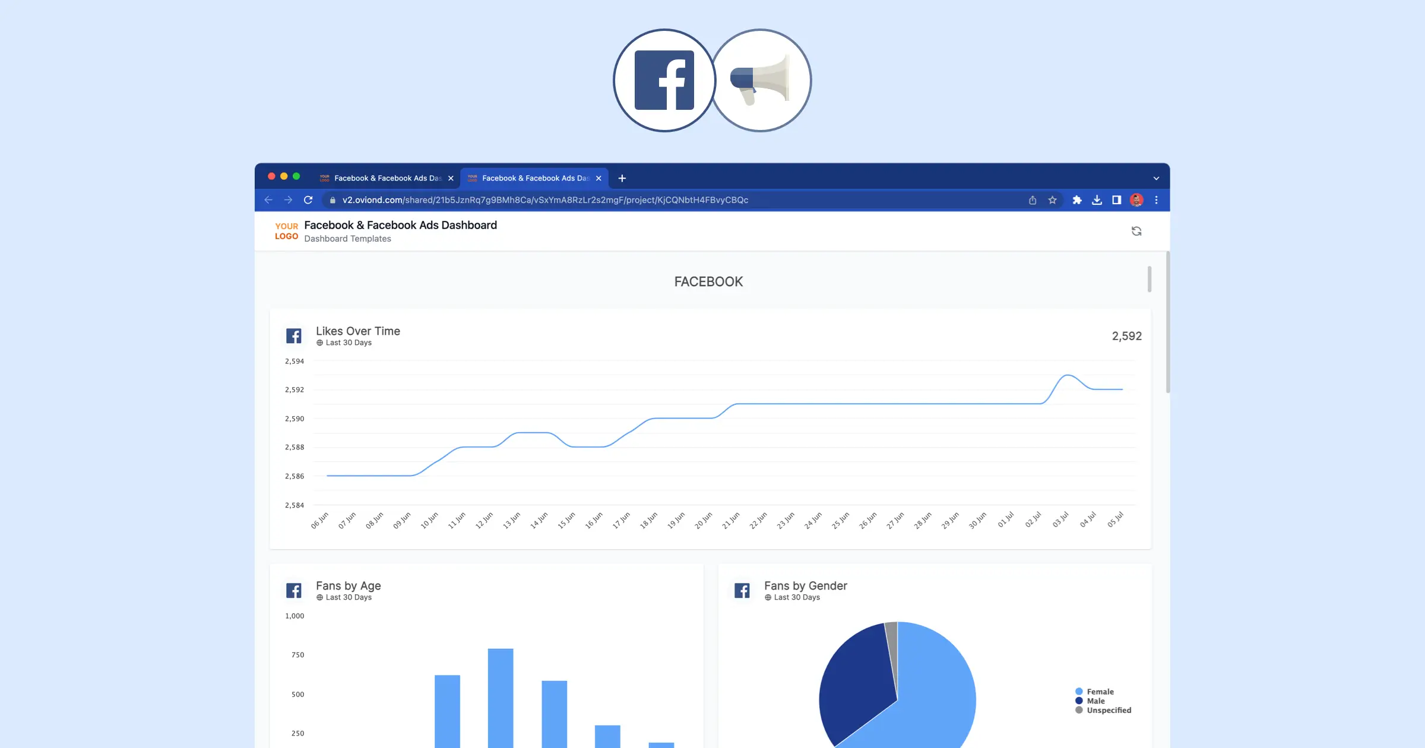Click the 2,584 y-axis label

coord(294,505)
